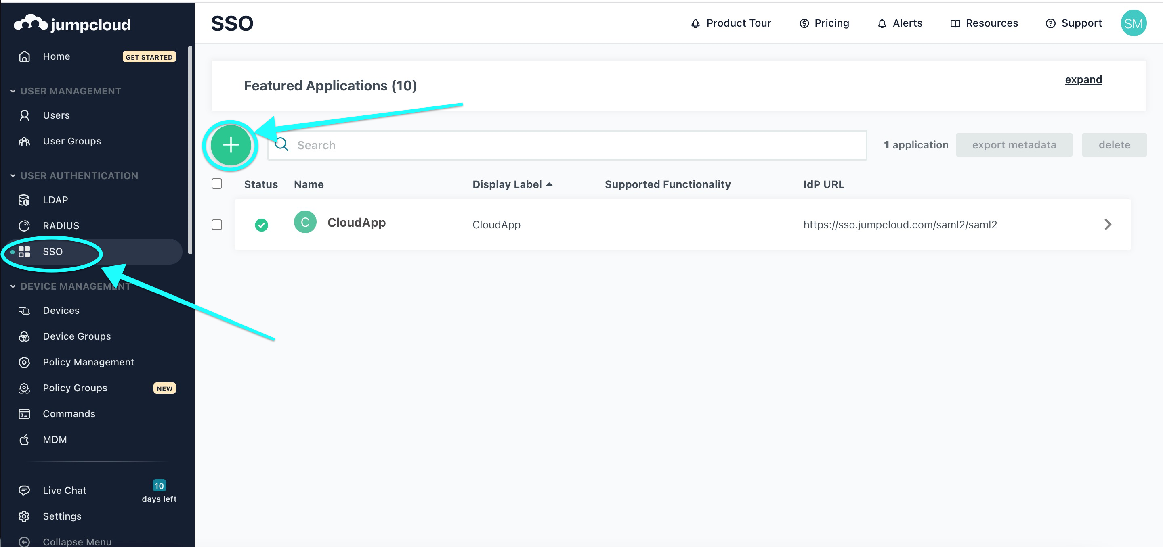
Task: Open CloudApp details via right chevron
Action: 1107,225
